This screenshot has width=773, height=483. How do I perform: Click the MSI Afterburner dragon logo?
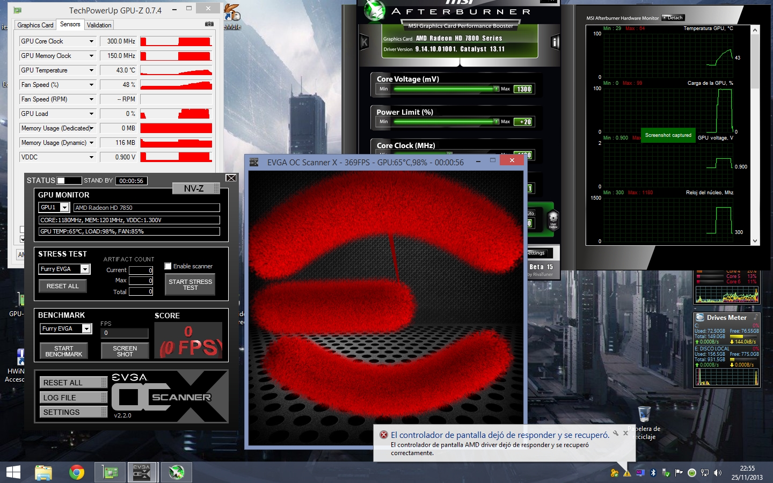[374, 10]
